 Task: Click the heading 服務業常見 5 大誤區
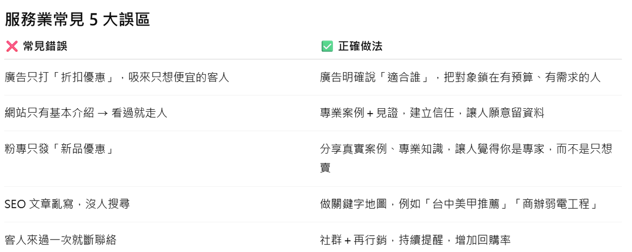click(x=78, y=20)
